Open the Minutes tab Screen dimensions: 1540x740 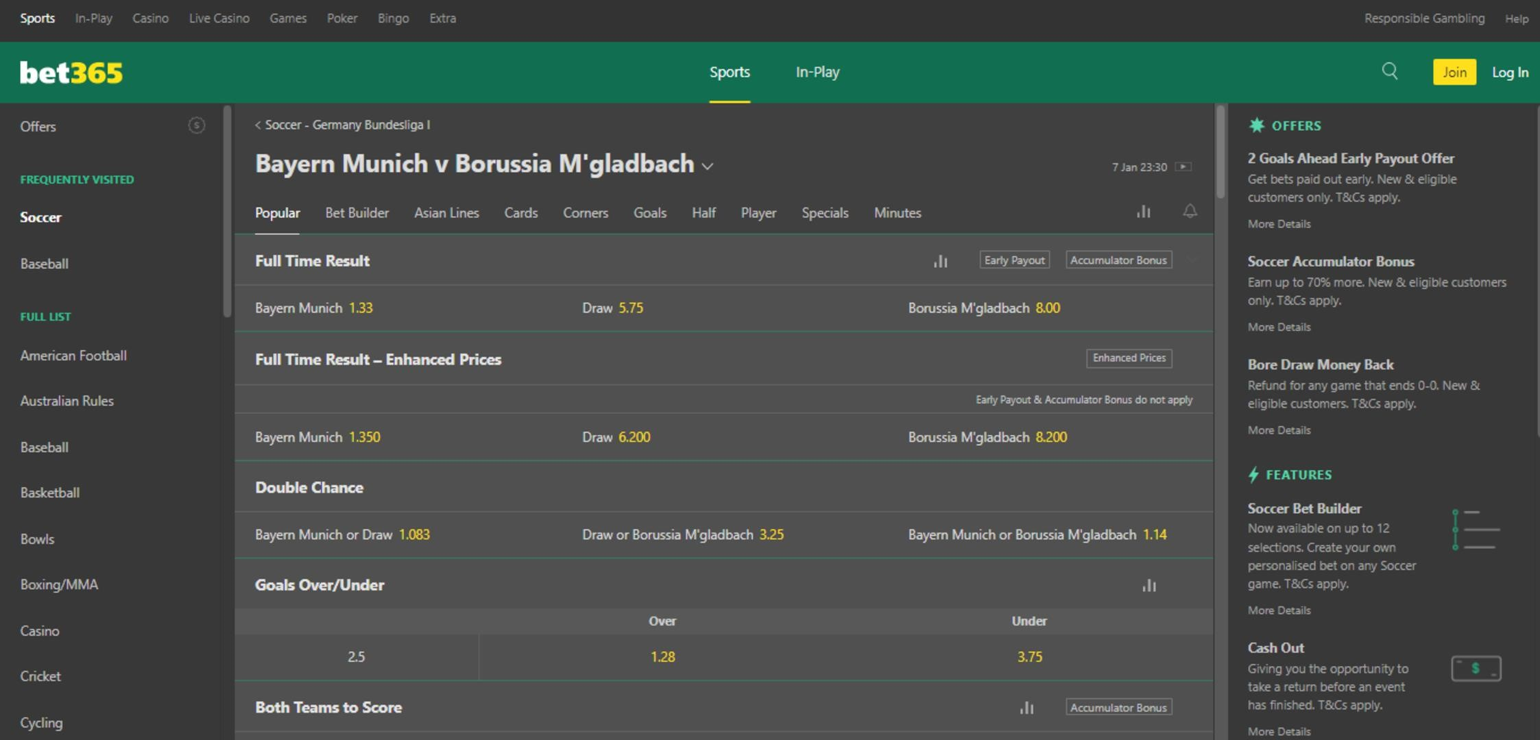pyautogui.click(x=898, y=213)
